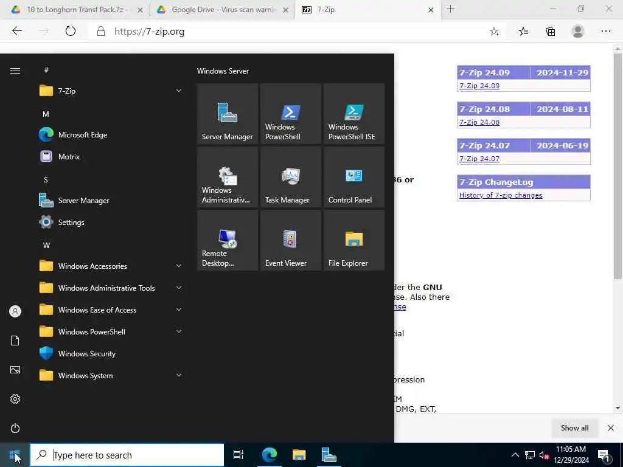Launch the Windows PowerShell tile

tap(290, 114)
